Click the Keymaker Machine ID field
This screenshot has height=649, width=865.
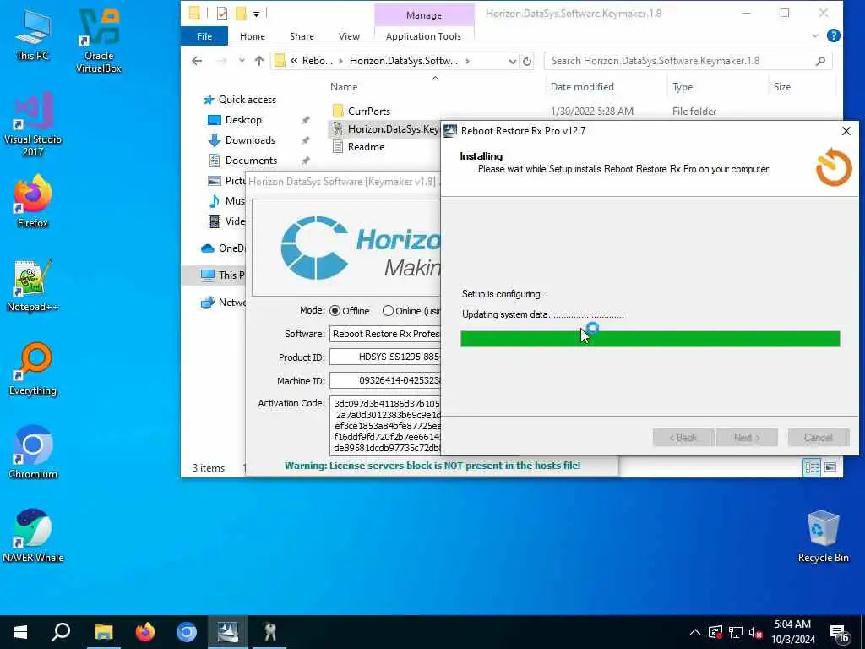coord(385,381)
